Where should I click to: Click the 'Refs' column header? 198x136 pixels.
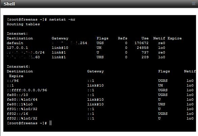[123, 38]
